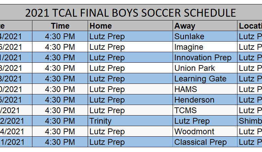Click the Trinity home team cell
The image size is (262, 152).
(x=130, y=121)
